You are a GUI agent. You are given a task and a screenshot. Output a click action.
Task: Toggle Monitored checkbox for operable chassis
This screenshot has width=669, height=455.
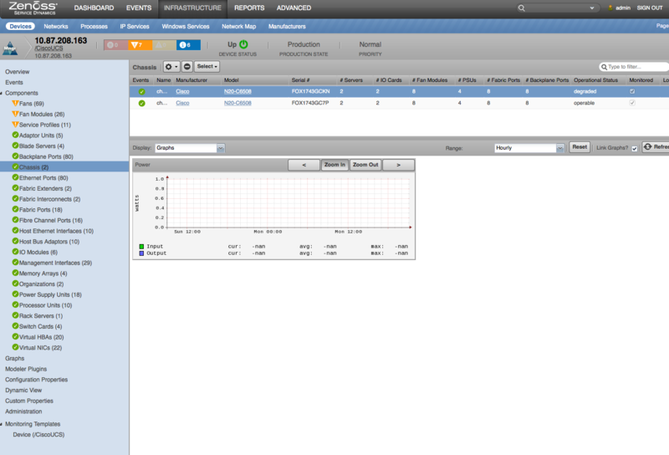tap(632, 103)
